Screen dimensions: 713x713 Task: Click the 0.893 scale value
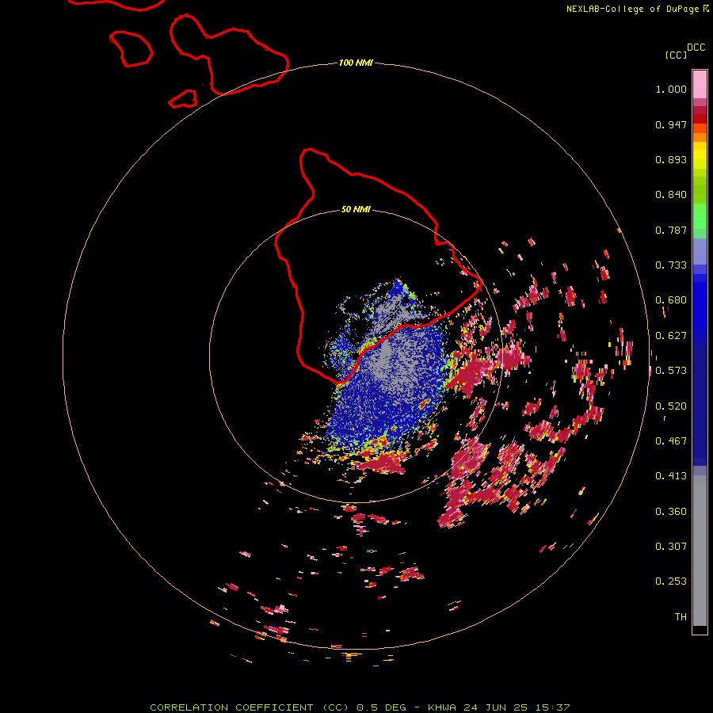671,159
